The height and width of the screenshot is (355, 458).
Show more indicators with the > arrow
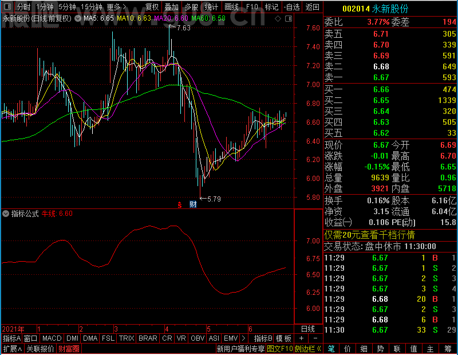(244, 338)
